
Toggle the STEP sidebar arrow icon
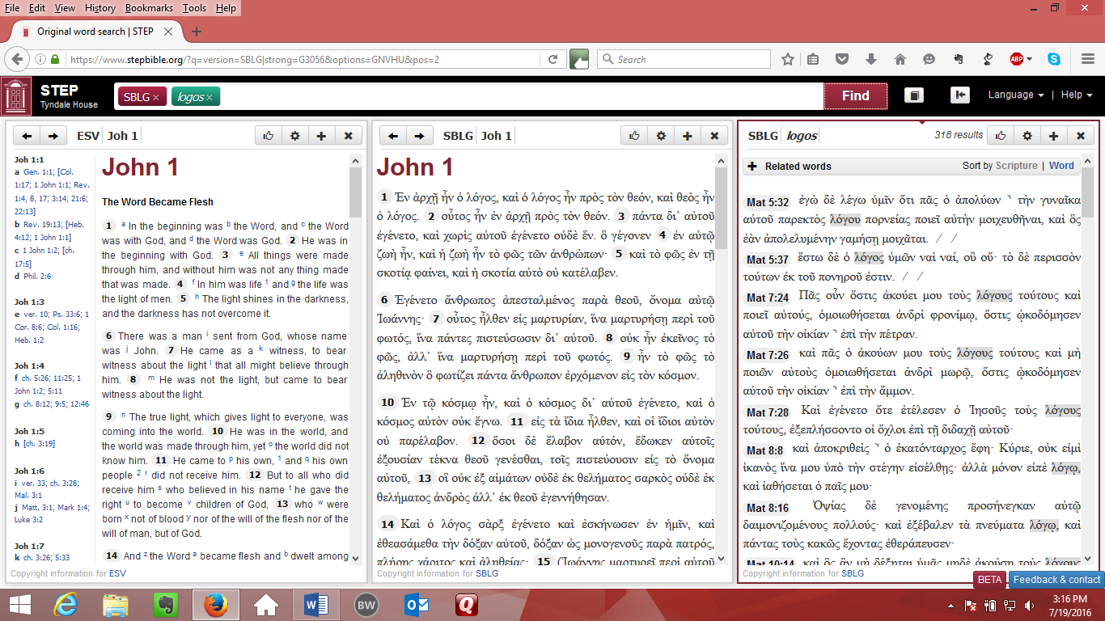959,95
